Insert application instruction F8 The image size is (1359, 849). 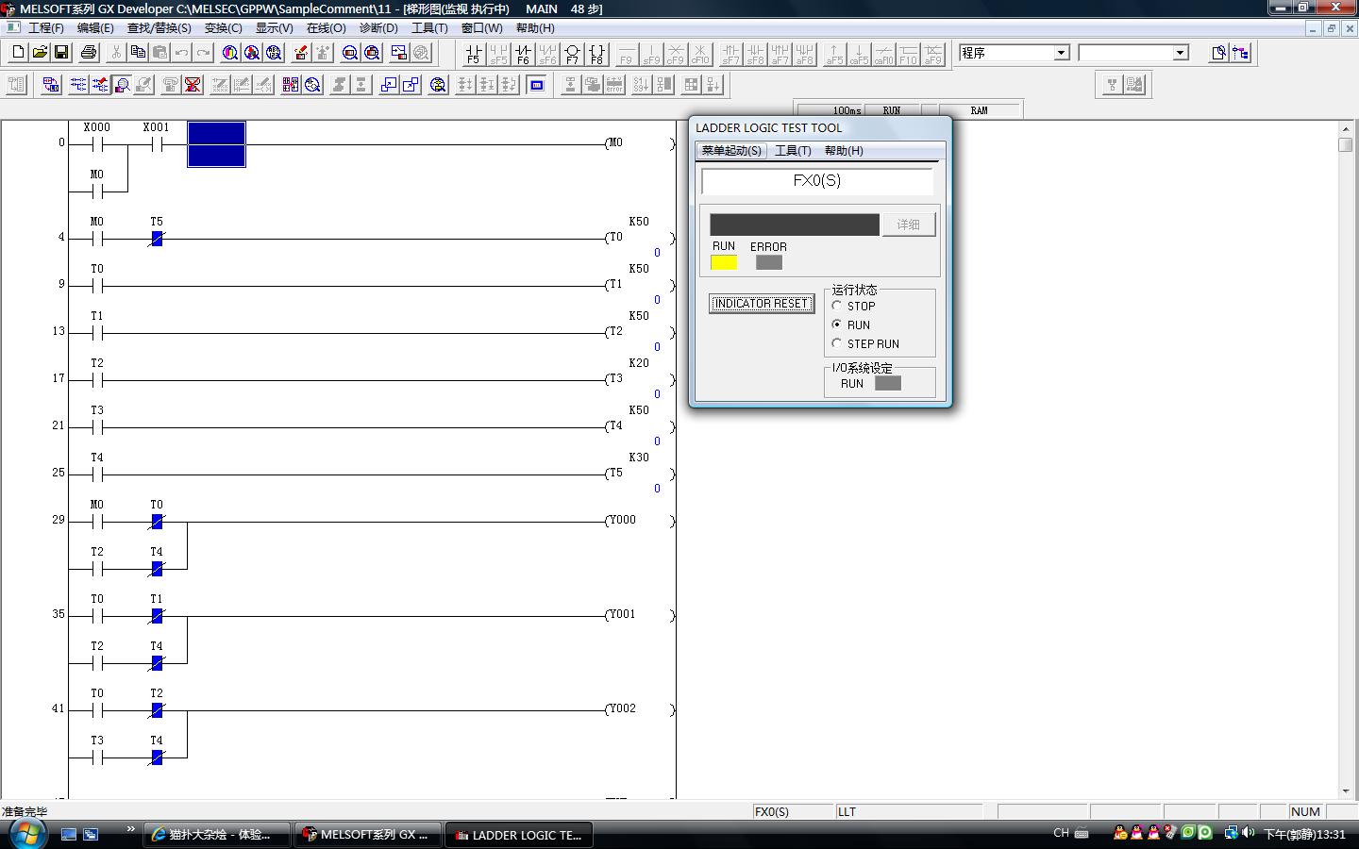tap(596, 54)
